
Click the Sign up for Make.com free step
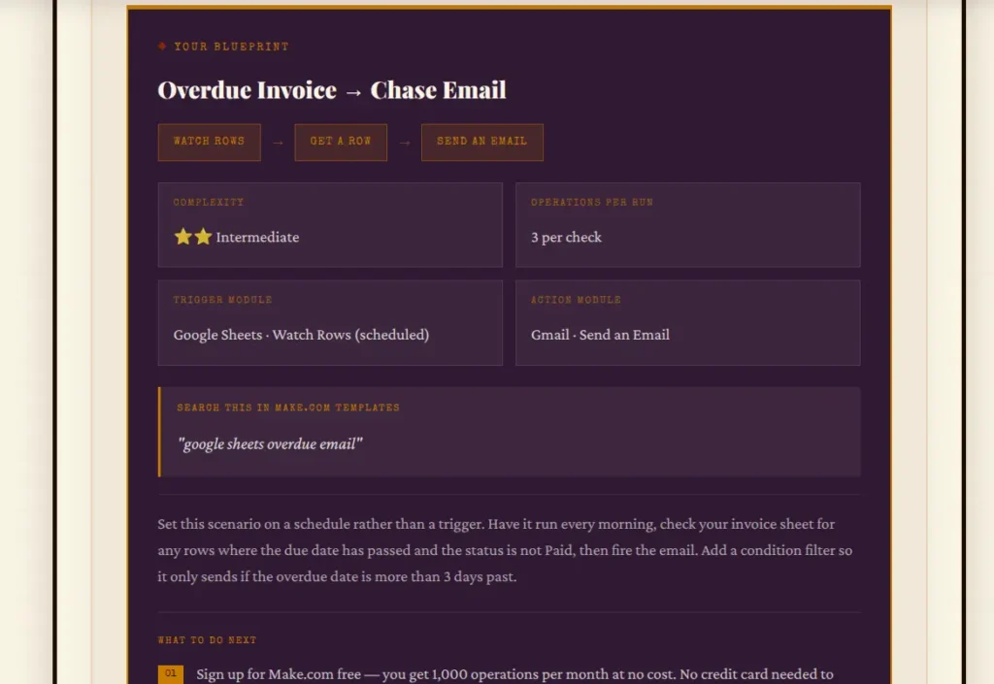(x=514, y=674)
